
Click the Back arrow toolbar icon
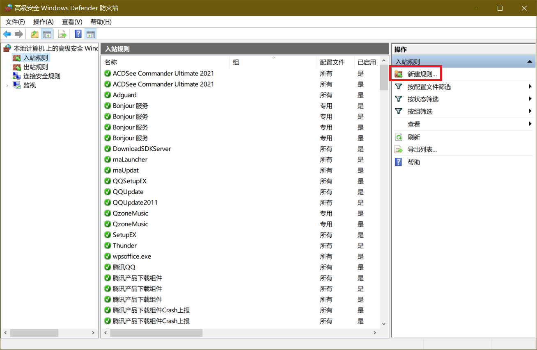point(7,34)
